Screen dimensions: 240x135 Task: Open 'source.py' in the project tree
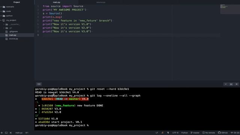pyautogui.click(x=13, y=39)
